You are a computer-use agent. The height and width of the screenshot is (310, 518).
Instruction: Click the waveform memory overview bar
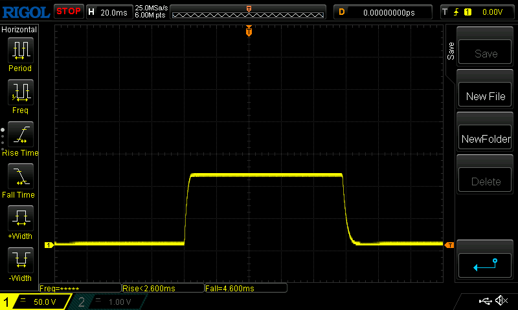click(x=248, y=12)
